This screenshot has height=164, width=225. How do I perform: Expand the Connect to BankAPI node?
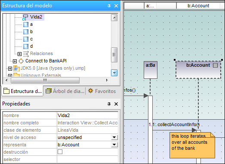click(15, 61)
